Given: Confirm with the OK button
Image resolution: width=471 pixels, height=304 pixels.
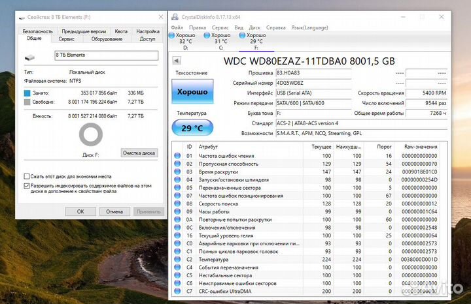Looking at the screenshot, I should (80, 211).
